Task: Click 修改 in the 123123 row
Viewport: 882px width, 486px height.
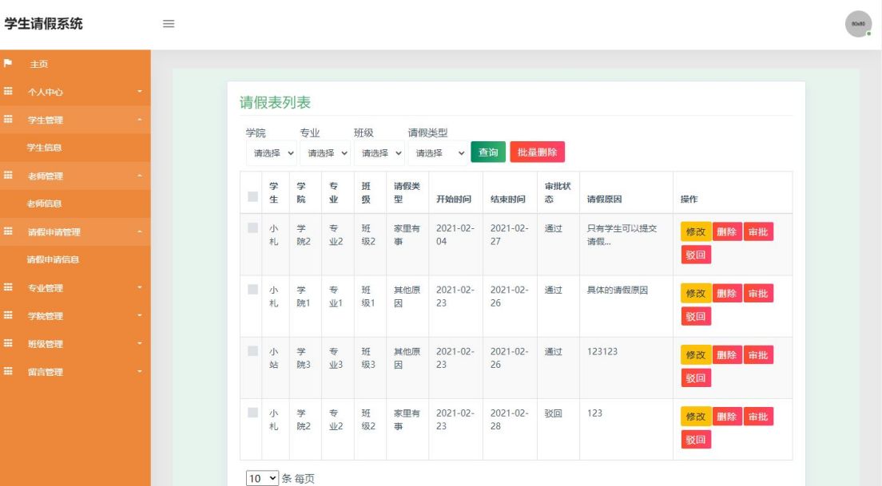Action: click(696, 355)
